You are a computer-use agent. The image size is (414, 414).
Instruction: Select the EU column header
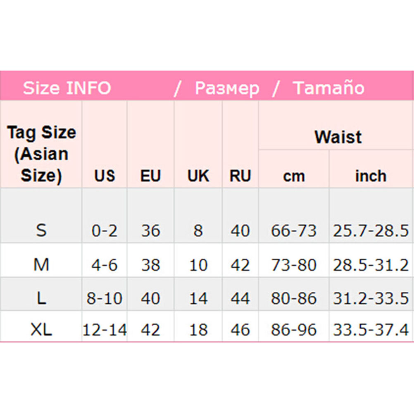[150, 176]
